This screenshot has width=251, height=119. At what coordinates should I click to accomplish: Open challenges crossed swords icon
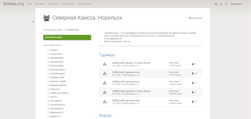pos(221,4)
